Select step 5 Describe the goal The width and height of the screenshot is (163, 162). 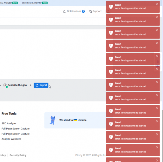[15, 85]
